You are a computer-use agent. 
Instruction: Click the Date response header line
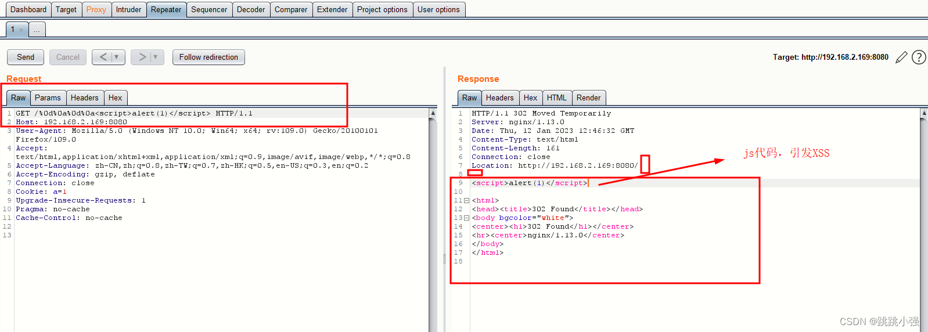point(553,131)
